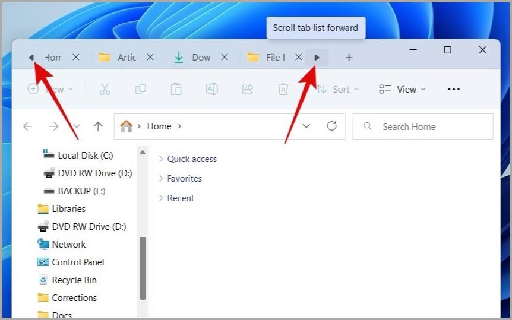This screenshot has height=320, width=512.
Task: Expand the Recent group
Action: tap(161, 198)
